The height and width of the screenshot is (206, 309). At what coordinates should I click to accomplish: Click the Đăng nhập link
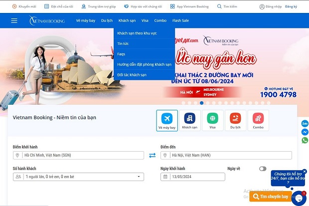[x=274, y=6]
